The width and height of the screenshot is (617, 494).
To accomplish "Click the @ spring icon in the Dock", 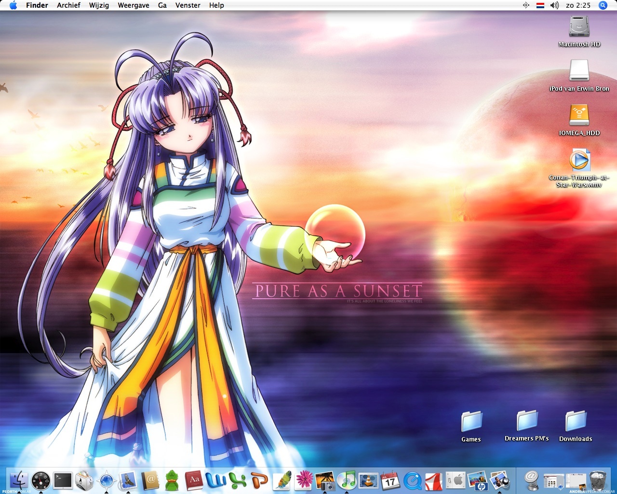I will (531, 480).
